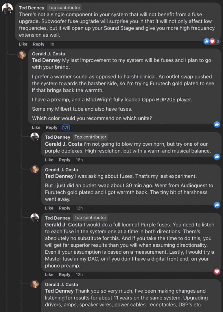Click the Top contributor badge on top comment
Viewport: 223px width, 312px height.
pos(64,8)
